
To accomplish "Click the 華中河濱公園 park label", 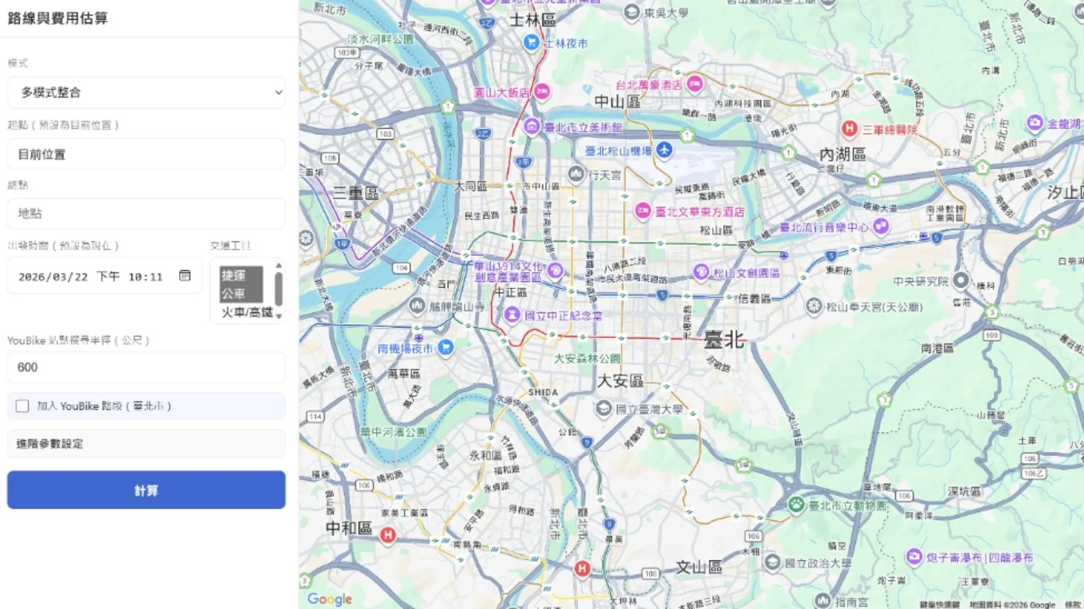I will click(x=394, y=433).
